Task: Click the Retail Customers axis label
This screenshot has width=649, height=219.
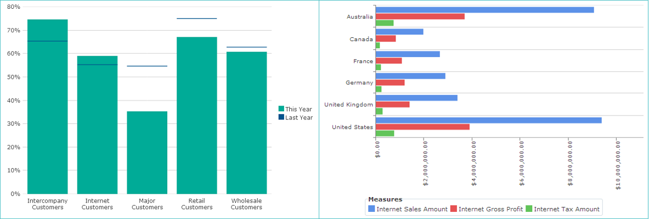Action: [x=196, y=204]
